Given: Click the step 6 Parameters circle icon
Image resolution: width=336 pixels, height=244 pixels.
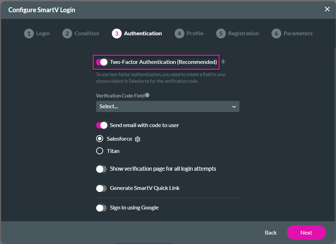Looking at the screenshot, I should coord(276,33).
